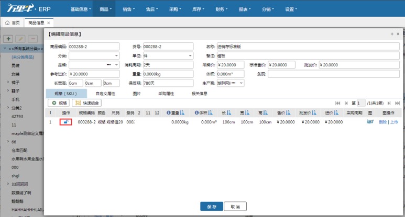405x217 pixels.
Task: Click the 取消 cancel button
Action: 235,207
